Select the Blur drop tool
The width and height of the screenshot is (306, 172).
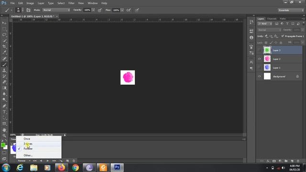tap(4, 94)
